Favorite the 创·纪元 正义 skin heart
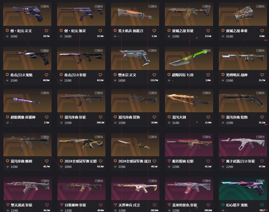The image size is (269, 212). 46,31
